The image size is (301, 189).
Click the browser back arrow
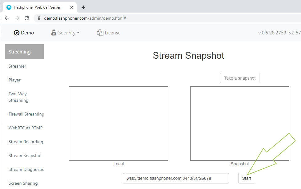click(7, 18)
